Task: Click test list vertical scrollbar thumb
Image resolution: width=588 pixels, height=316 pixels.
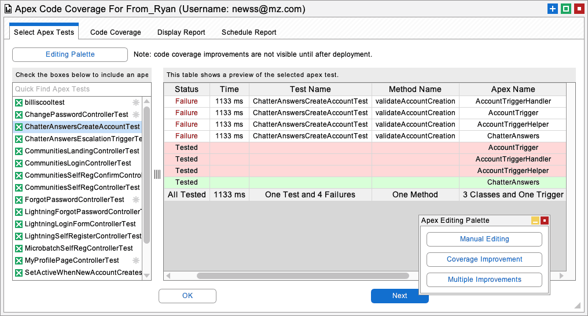Action: click(147, 175)
